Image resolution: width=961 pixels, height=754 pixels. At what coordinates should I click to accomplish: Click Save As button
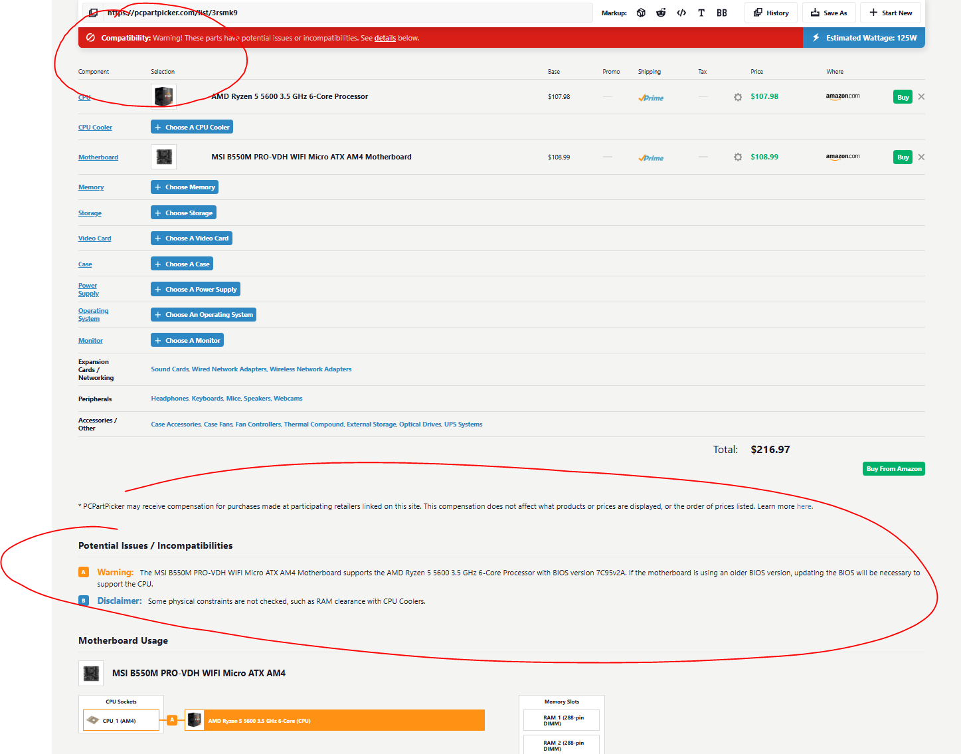(829, 13)
